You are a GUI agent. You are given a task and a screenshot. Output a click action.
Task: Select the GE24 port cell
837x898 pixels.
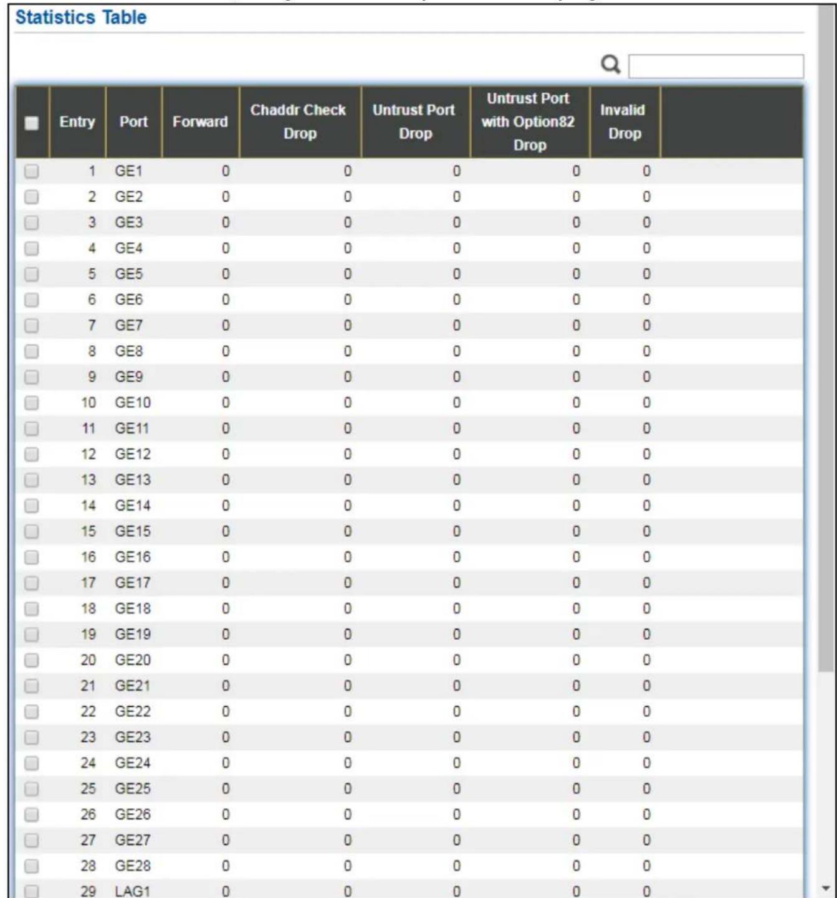coord(133,763)
